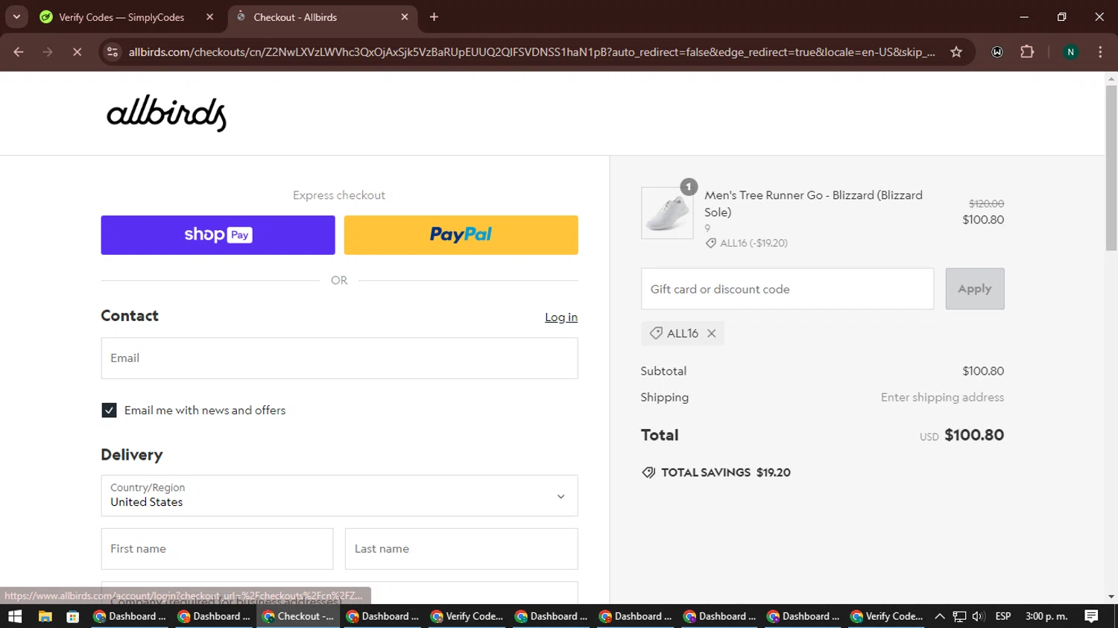Click the USD $100.80 total amount

961,435
